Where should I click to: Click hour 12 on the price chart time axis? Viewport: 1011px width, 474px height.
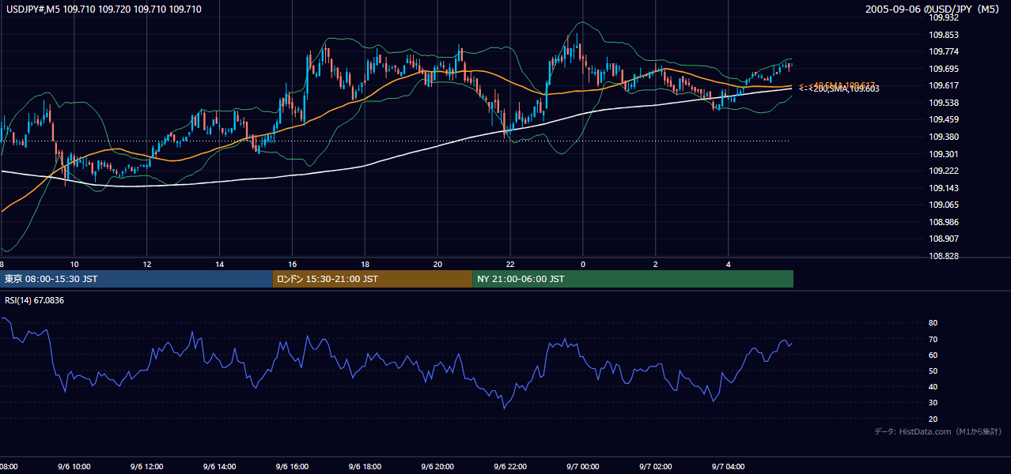pyautogui.click(x=147, y=264)
